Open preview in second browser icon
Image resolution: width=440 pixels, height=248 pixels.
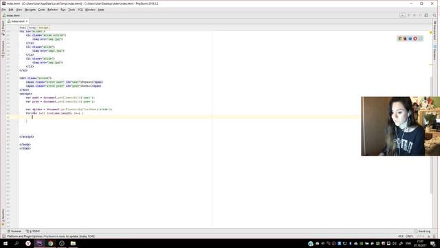tap(405, 39)
